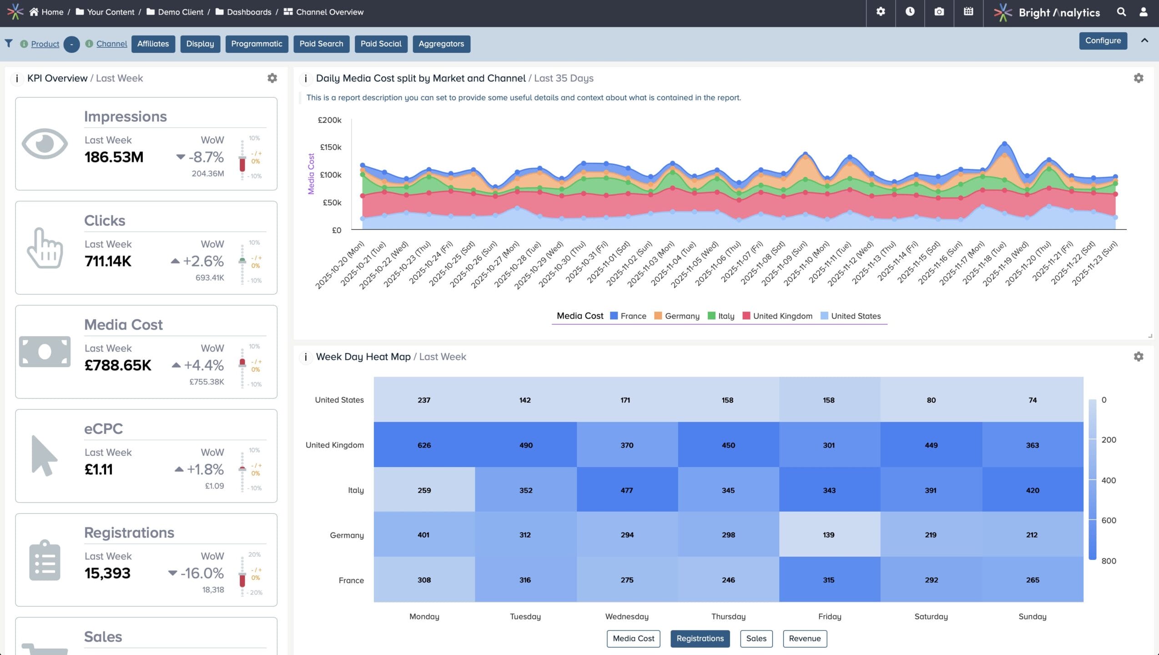This screenshot has height=655, width=1159.
Task: Click United Kingdom Monday heat map cell
Action: point(424,445)
